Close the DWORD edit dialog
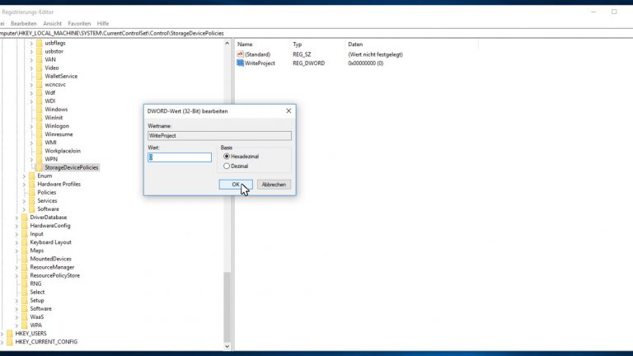This screenshot has width=633, height=356. point(288,110)
